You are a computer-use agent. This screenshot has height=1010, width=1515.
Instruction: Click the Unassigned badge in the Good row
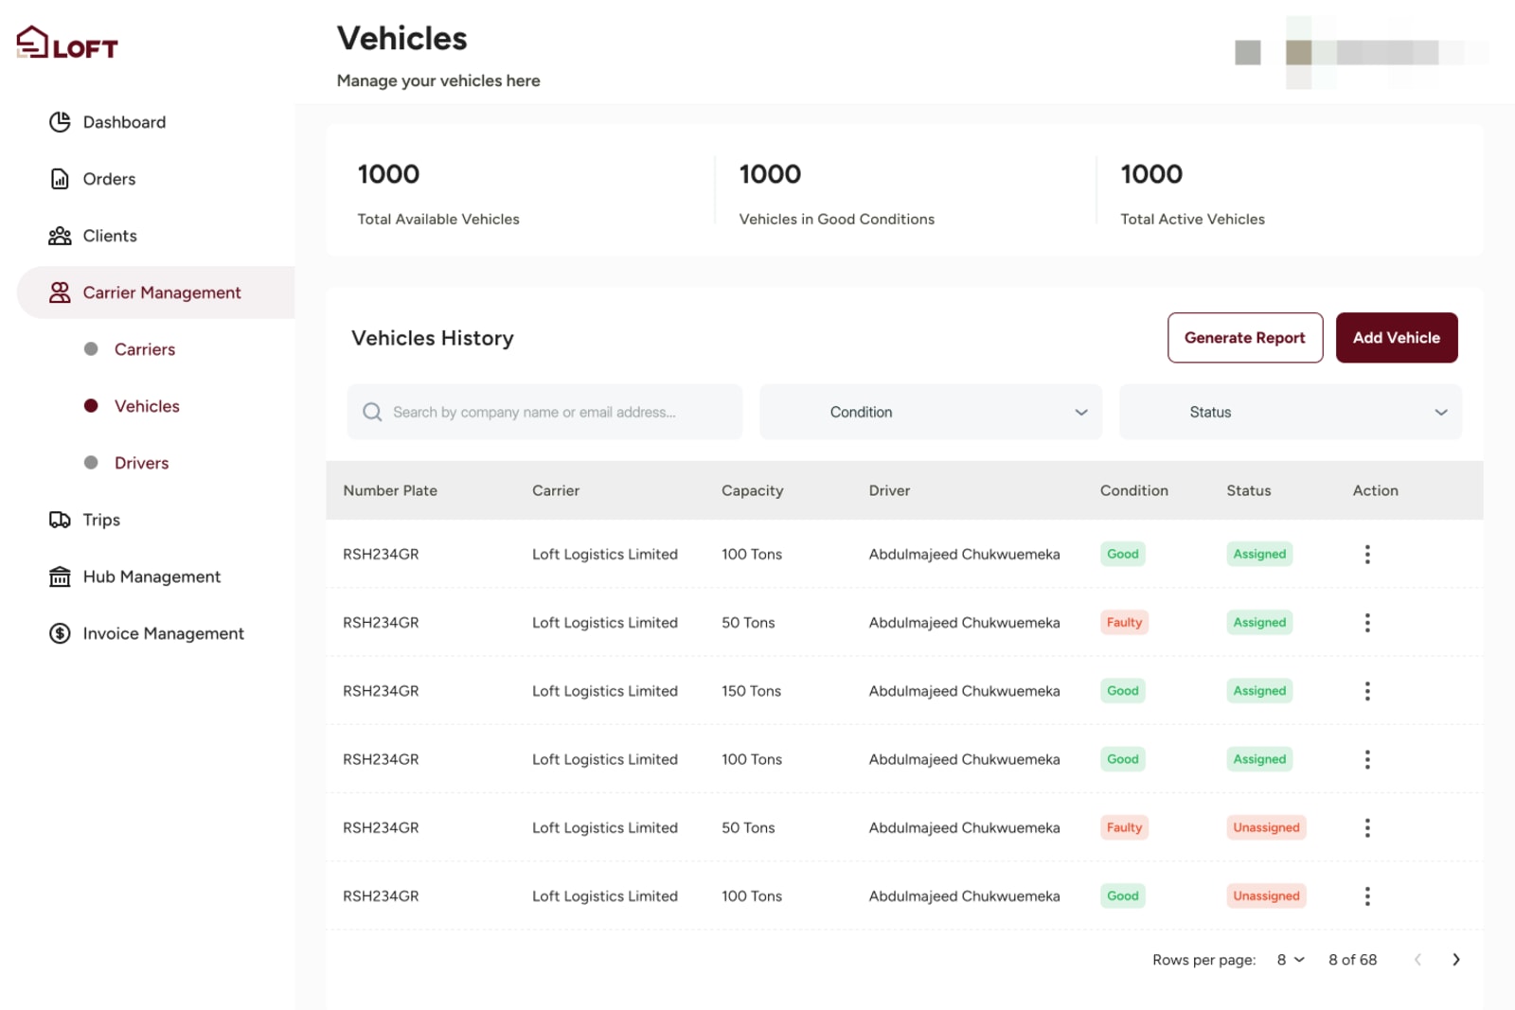tap(1266, 895)
